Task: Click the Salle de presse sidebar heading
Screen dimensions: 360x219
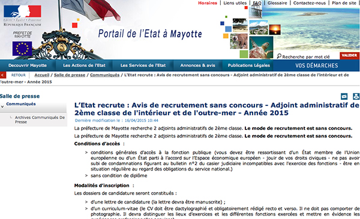Action: click(x=20, y=96)
